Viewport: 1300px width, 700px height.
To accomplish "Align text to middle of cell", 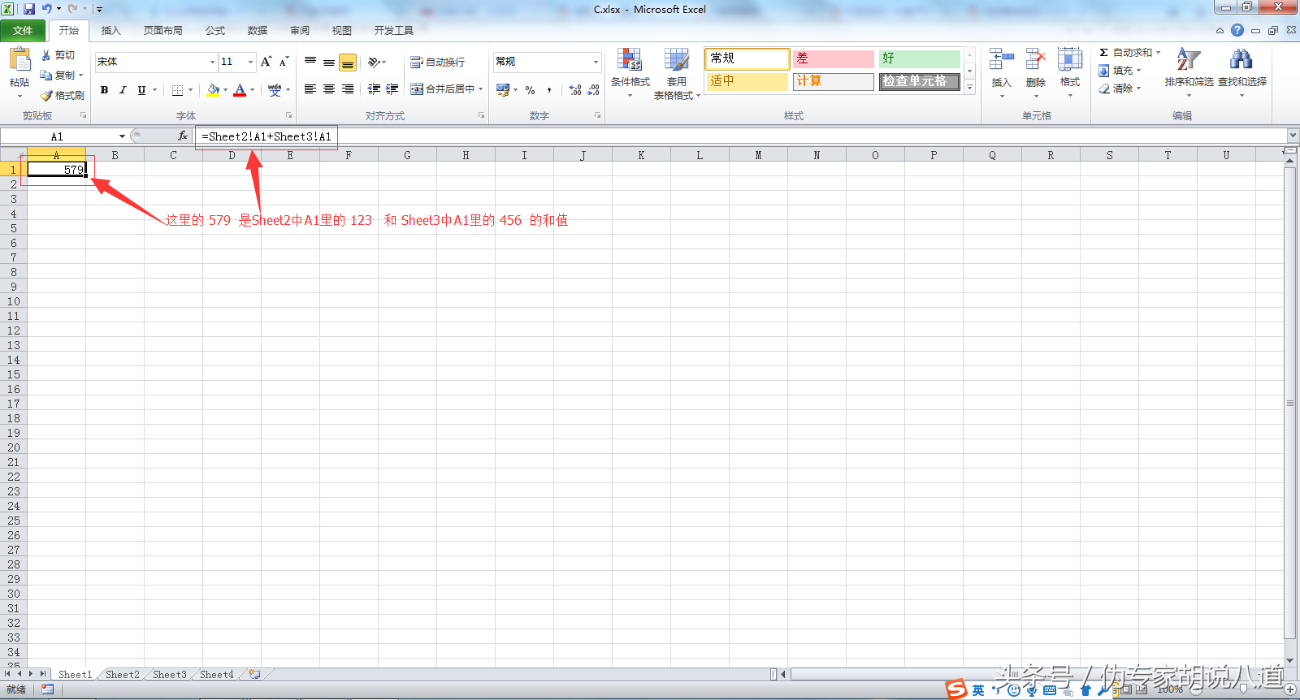I will click(x=329, y=62).
